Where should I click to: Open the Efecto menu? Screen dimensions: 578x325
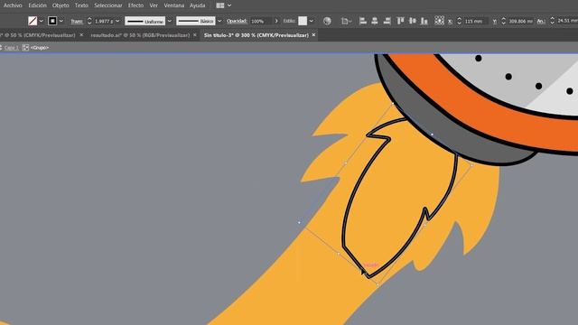click(x=135, y=5)
